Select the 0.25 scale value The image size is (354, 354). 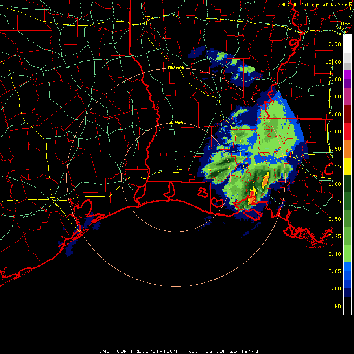pos(335,236)
